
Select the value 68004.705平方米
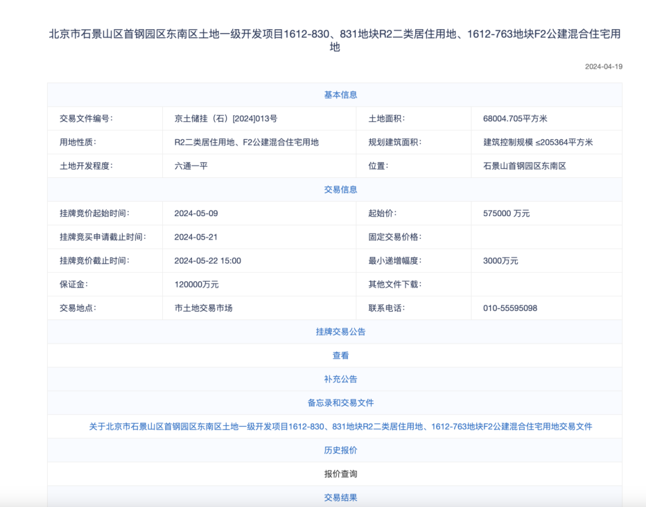coord(515,118)
